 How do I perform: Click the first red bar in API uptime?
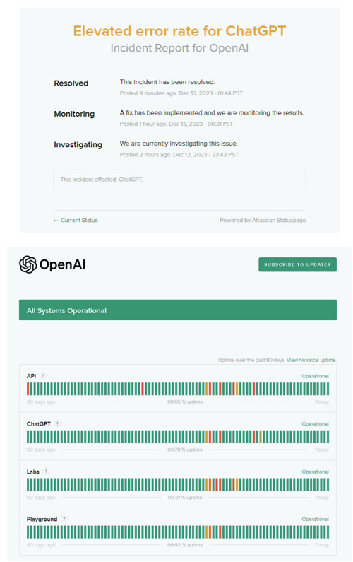28,389
